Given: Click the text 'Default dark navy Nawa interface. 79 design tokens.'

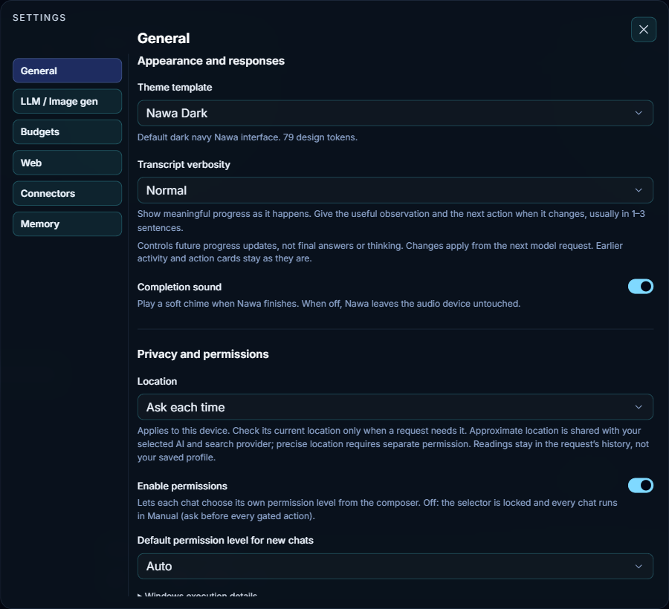Looking at the screenshot, I should click(248, 137).
